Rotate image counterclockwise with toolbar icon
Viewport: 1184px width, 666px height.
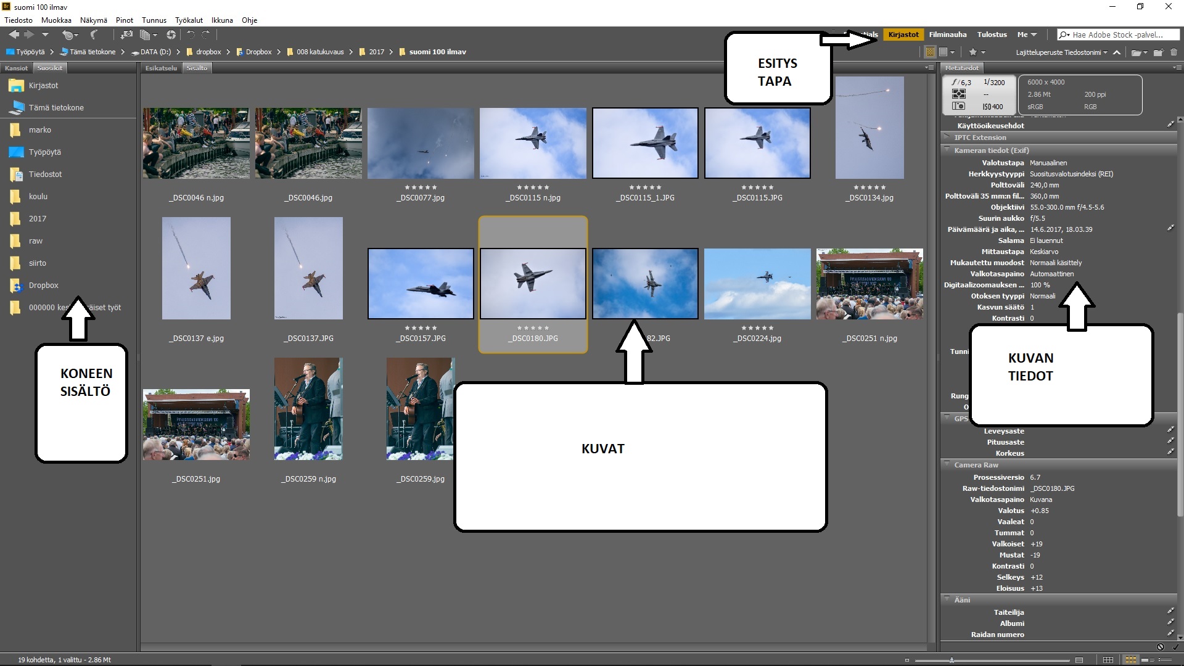pyautogui.click(x=191, y=35)
